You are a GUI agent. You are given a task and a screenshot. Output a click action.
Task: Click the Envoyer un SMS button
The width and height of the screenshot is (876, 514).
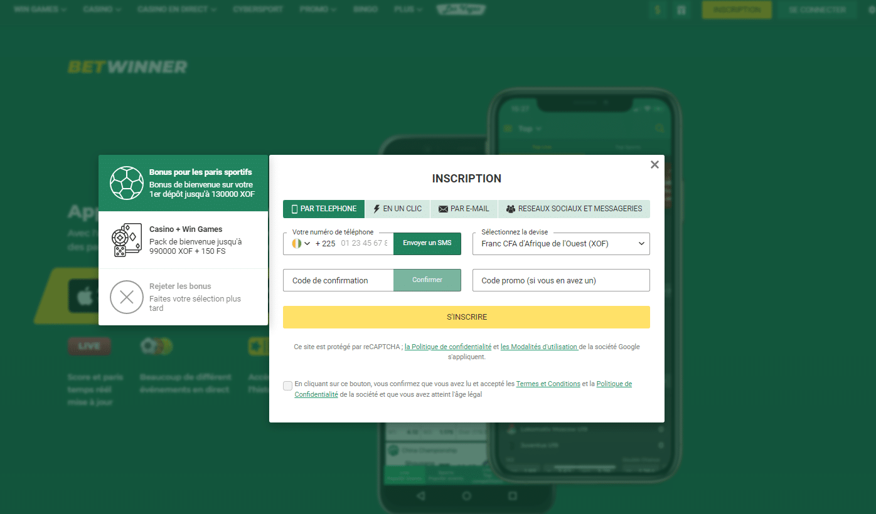(427, 243)
